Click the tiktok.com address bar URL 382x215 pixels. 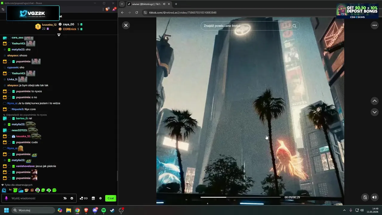point(183,13)
